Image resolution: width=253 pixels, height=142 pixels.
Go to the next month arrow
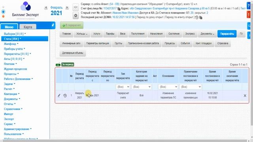(67, 7)
